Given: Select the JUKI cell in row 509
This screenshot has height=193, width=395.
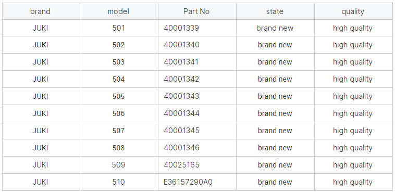Looking at the screenshot, I should [x=41, y=165].
